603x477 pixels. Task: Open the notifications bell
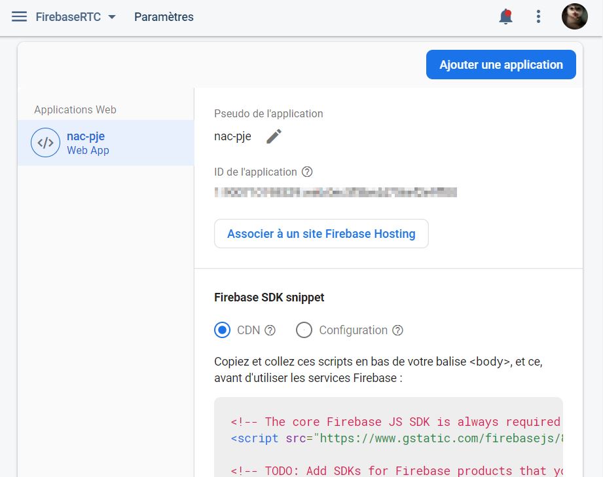coord(505,17)
